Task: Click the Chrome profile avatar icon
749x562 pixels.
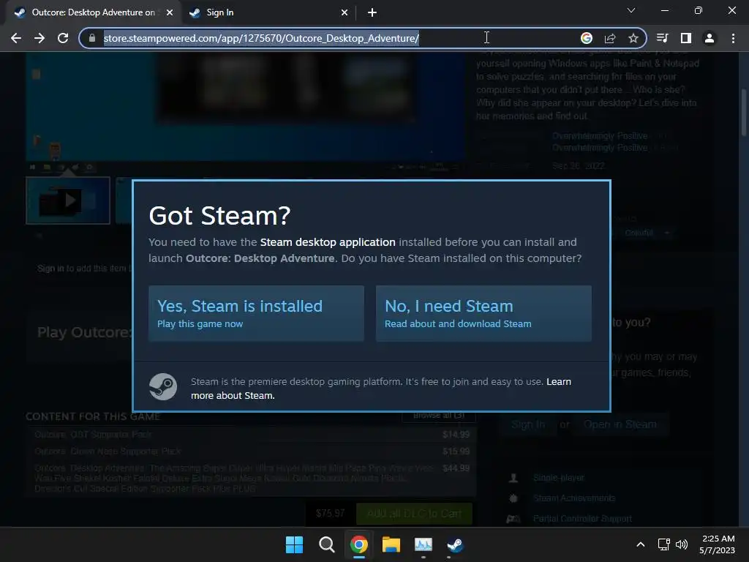Action: coord(710,38)
